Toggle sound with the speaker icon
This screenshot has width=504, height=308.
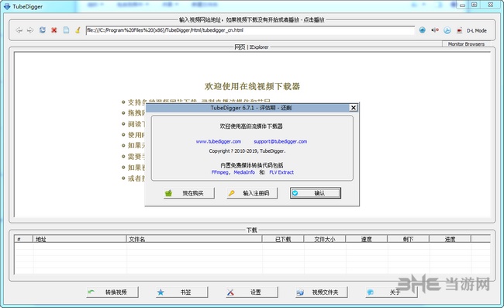pyautogui.click(x=435, y=30)
